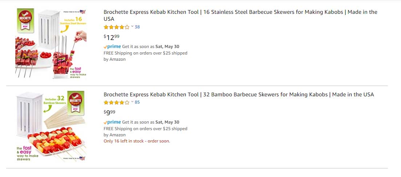Viewport: 401px width, 177px height.
Task: Click the USA flag on the stainless steel product image
Action: (x=83, y=12)
